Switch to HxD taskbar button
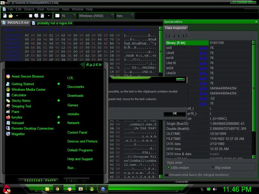The image size is (259, 194). [x=81, y=189]
